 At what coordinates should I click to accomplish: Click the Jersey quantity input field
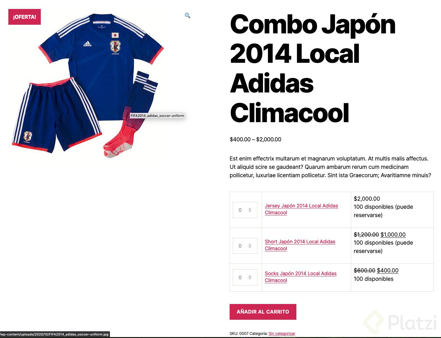pos(245,210)
